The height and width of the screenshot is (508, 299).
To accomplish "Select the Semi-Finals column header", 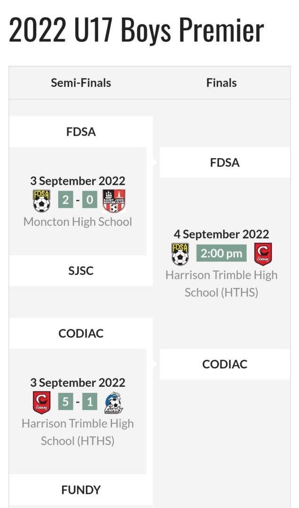I will pos(81,83).
